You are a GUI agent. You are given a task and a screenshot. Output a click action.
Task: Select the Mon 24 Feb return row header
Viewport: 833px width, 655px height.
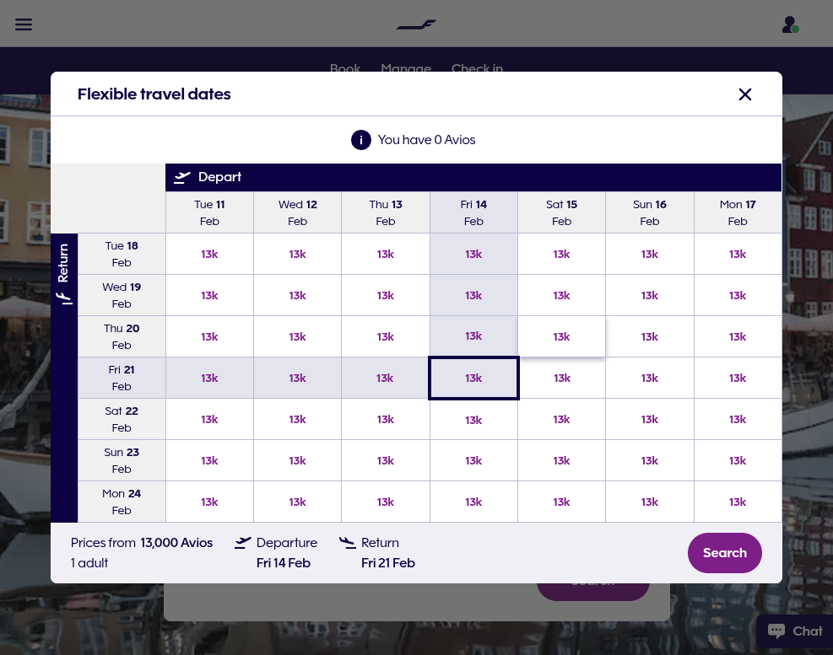(122, 502)
